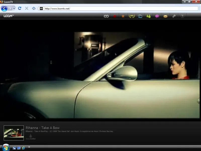
Task: Open the Windows Start menu
Action: tap(6, 147)
